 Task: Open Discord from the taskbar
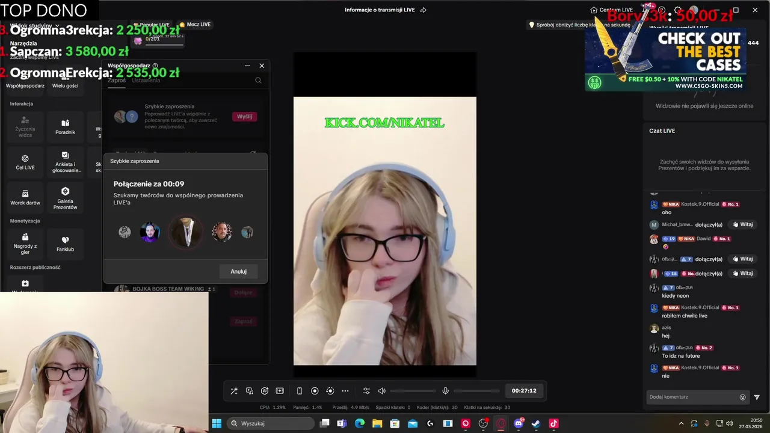tap(519, 423)
